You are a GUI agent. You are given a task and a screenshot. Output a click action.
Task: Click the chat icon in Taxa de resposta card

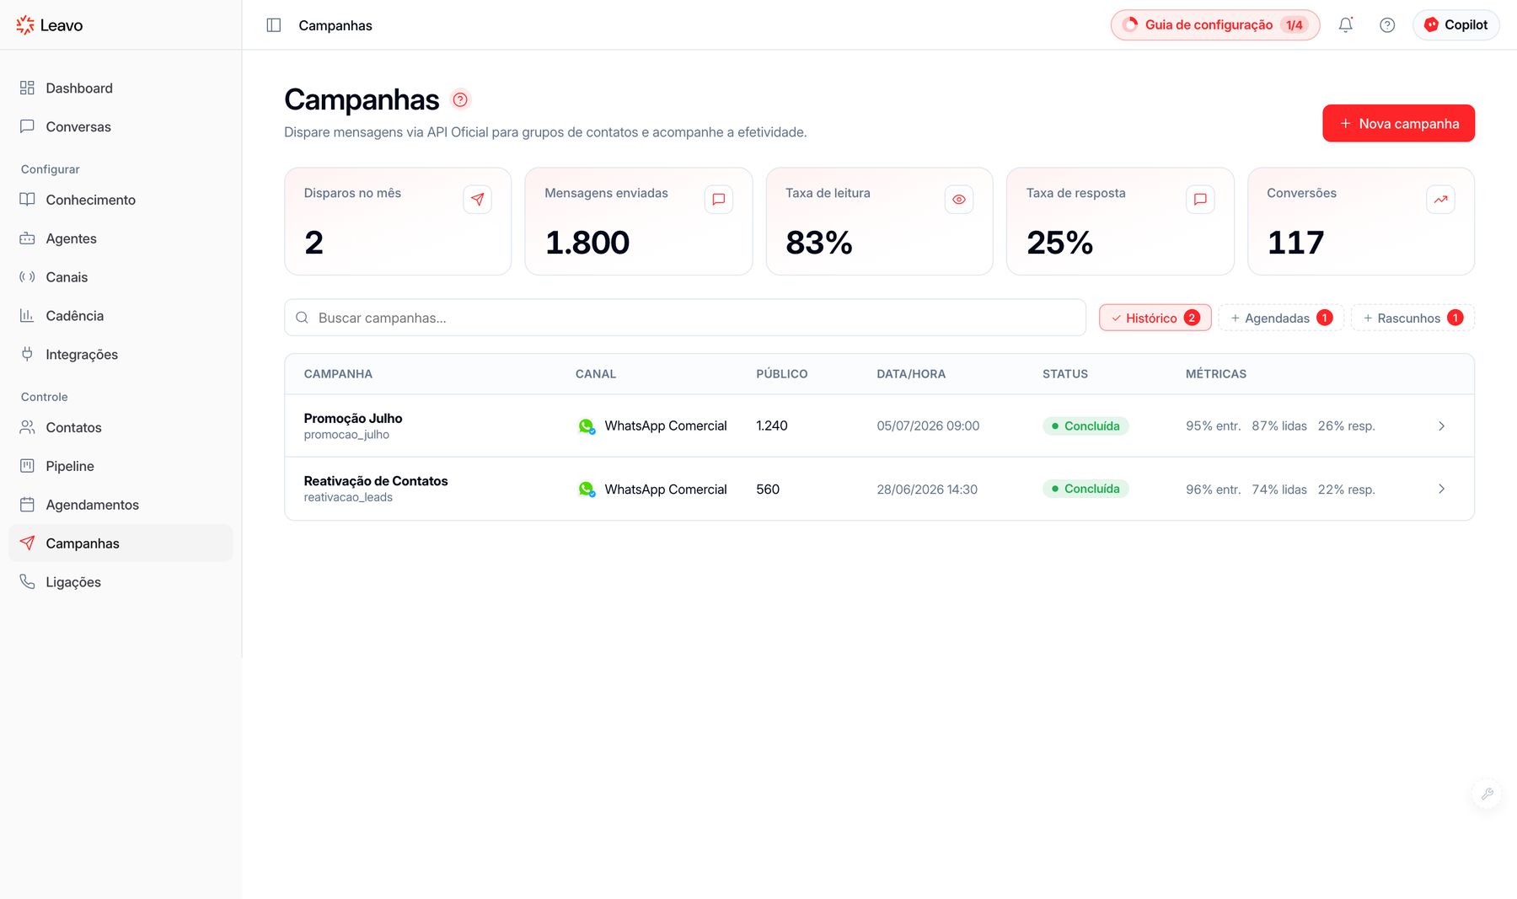click(1200, 200)
